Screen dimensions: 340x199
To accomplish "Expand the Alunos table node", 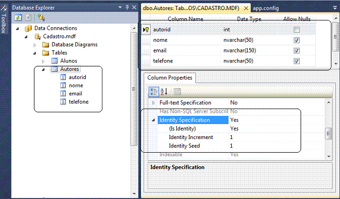I will [x=43, y=61].
